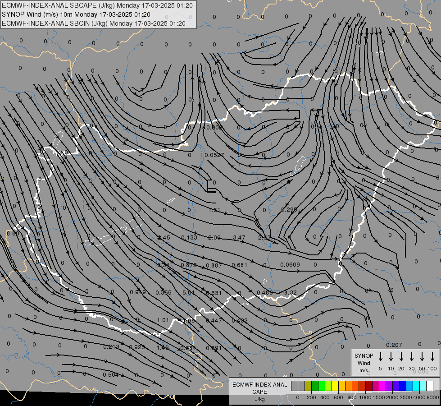
Task: Click the 0.902 grid value
Action: click(214, 127)
